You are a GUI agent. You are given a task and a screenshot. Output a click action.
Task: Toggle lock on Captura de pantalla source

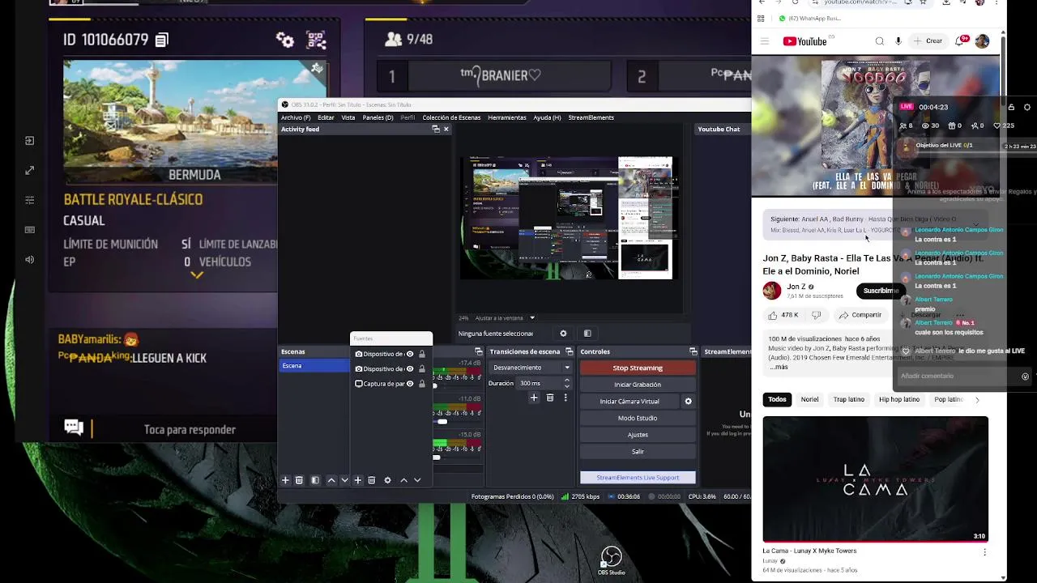(x=422, y=384)
